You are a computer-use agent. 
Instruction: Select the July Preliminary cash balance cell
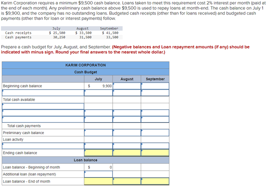(98, 132)
